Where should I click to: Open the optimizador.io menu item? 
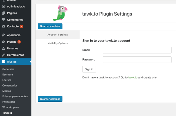[16, 6]
